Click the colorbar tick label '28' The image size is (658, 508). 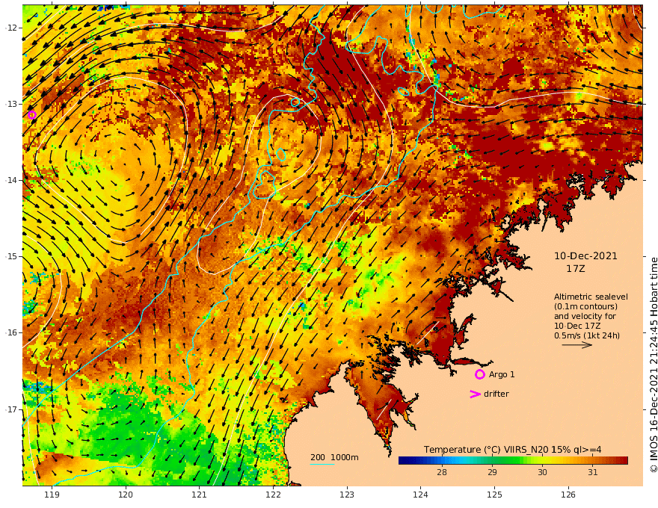[441, 472]
